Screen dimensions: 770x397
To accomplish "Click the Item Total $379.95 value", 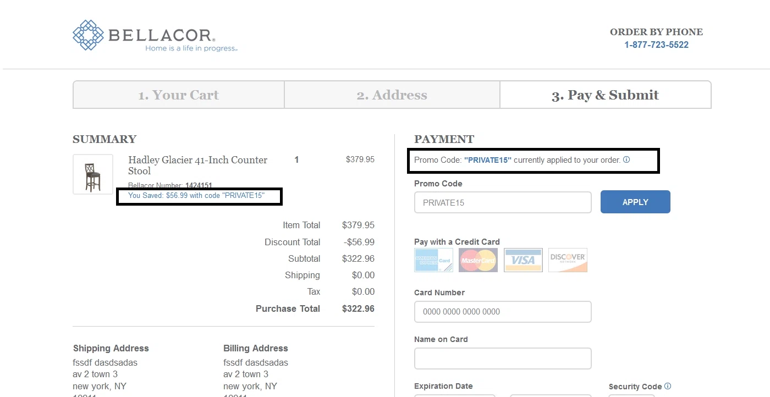I will pos(358,225).
